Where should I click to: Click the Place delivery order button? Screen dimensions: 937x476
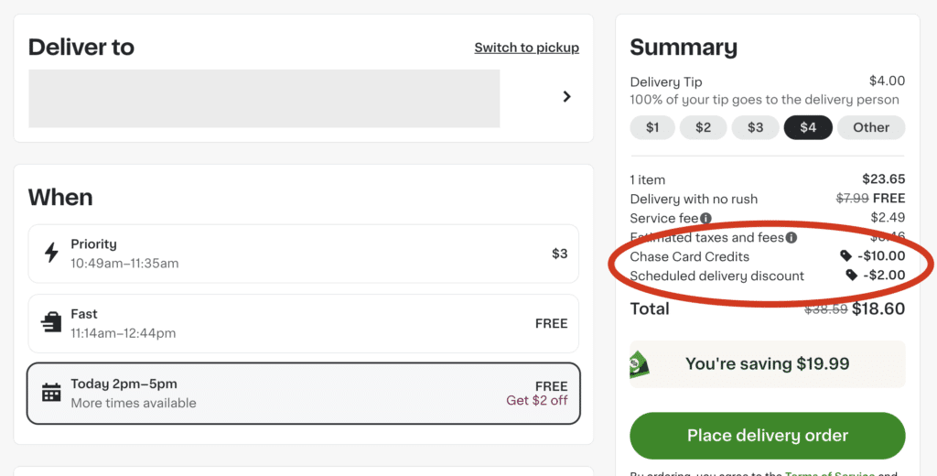(768, 436)
